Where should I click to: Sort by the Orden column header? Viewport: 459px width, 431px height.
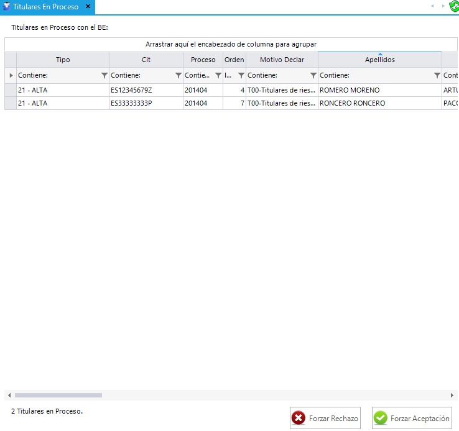234,60
